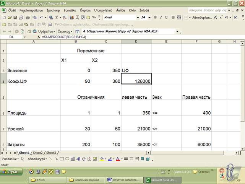Click the Insert Function fx icon
Viewport: 245px width, 184px height.
click(39, 37)
